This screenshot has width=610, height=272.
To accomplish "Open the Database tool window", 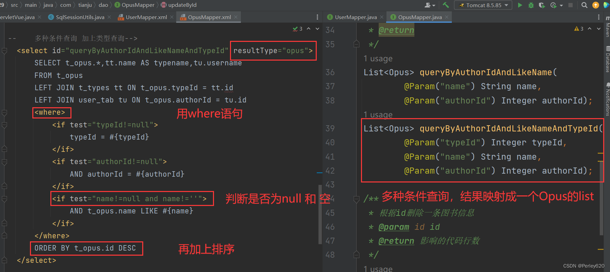I will (x=607, y=59).
